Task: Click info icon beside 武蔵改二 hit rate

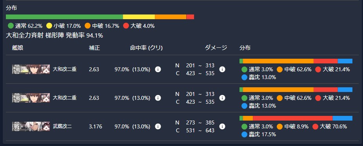Action: coord(158,126)
